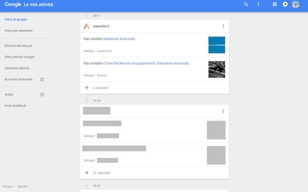Viewport: 308px width, 192px height.
Task: Open the Google apps grid
Action: pos(275,5)
